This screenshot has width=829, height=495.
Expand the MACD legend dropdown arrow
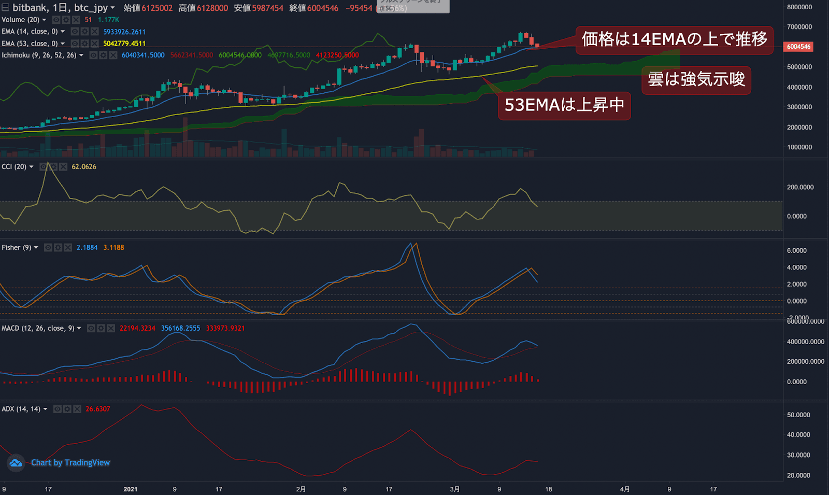[x=79, y=329]
